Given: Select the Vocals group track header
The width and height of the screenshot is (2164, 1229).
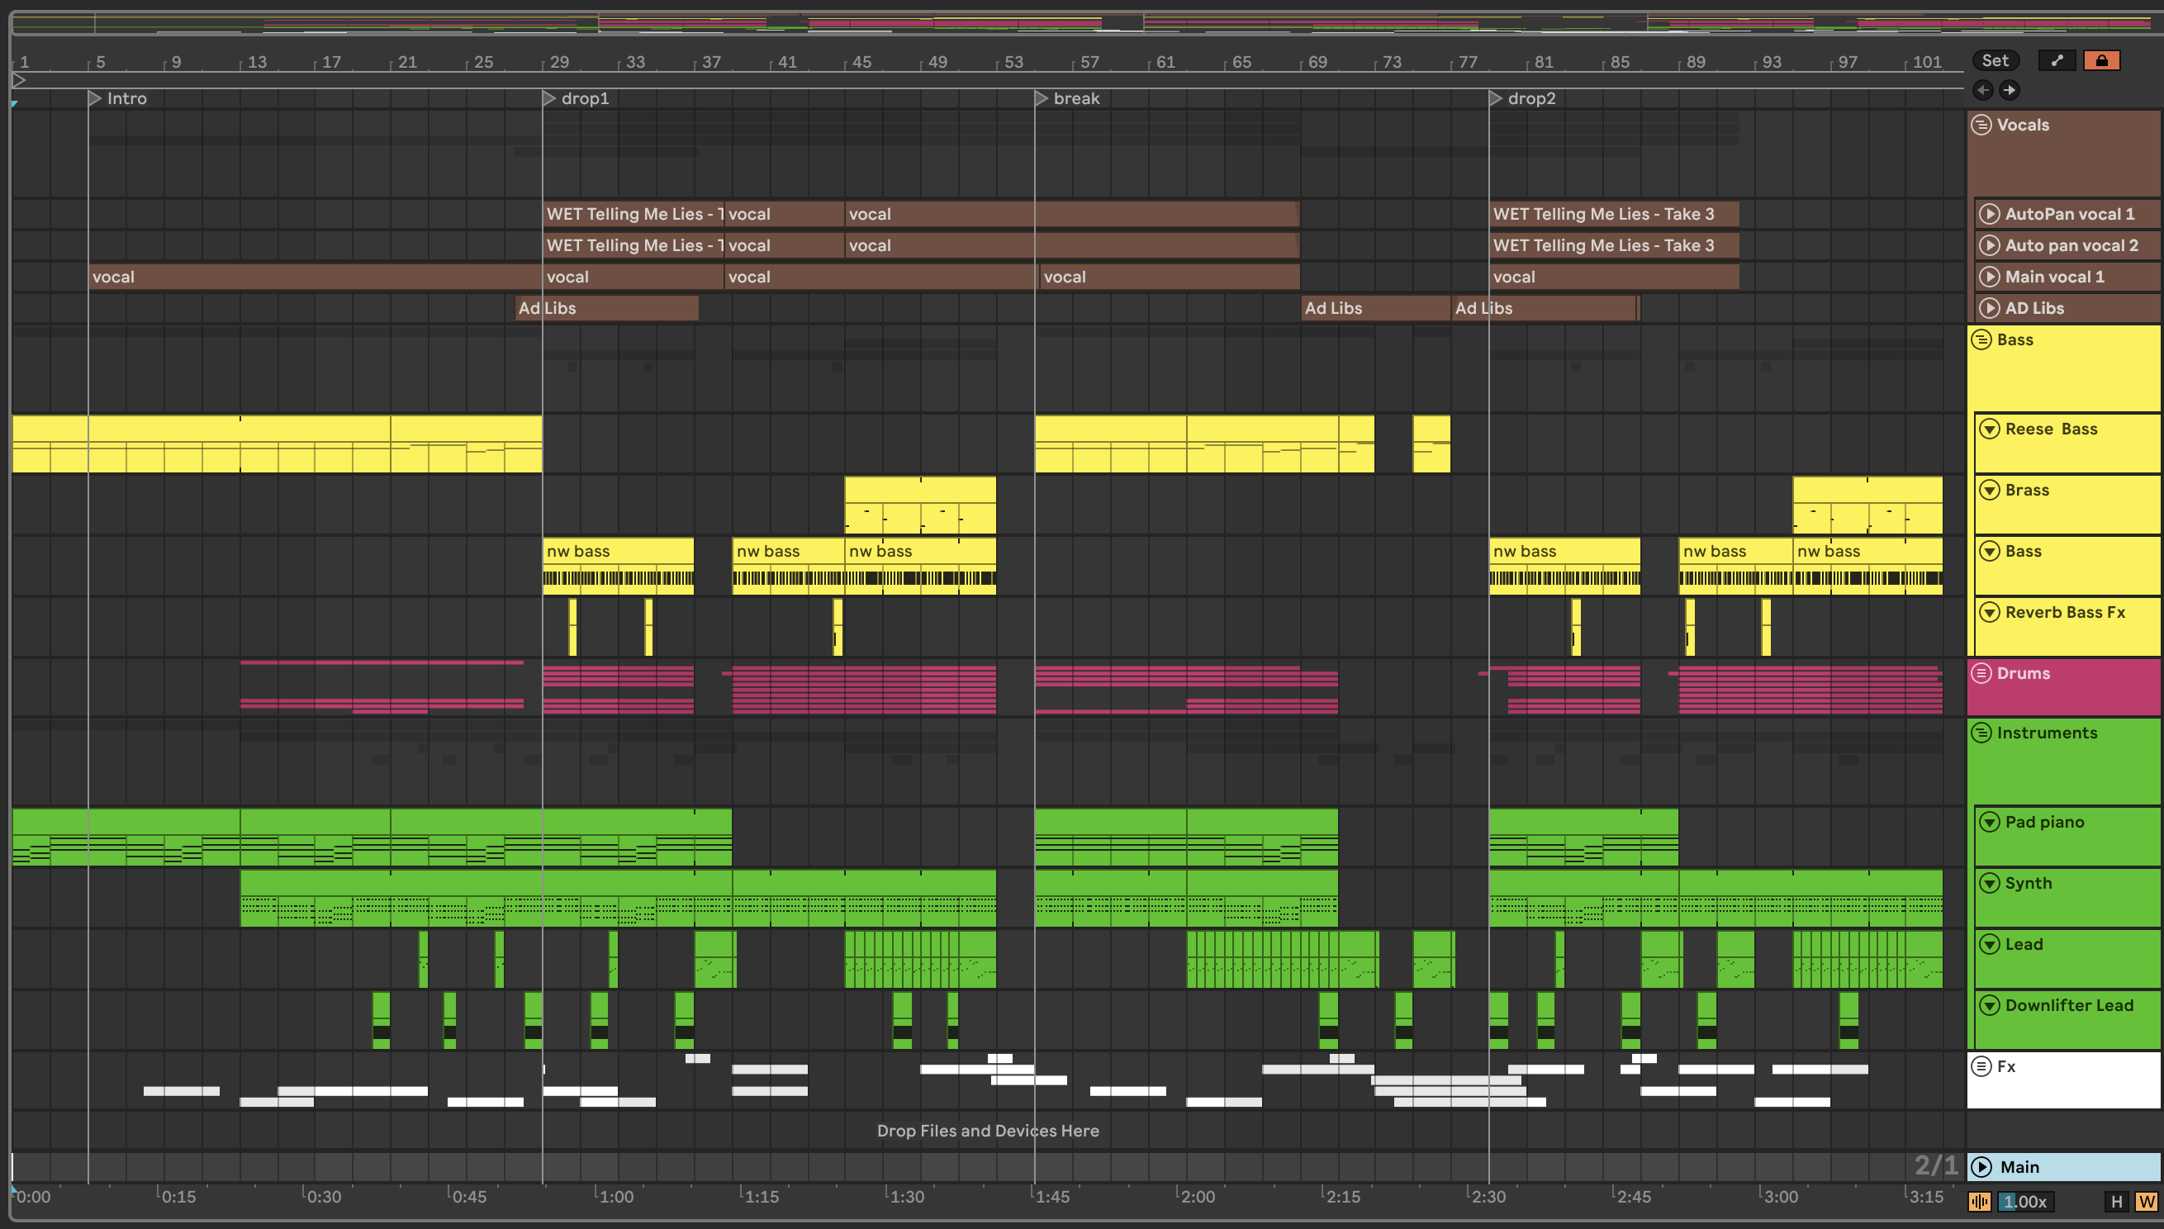Looking at the screenshot, I should [x=2064, y=154].
